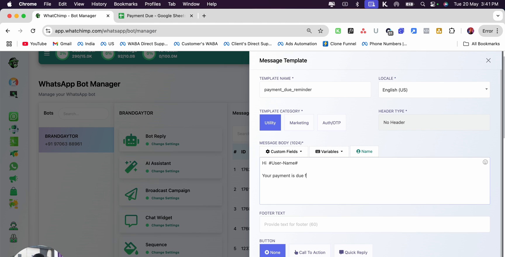505x257 pixels.
Task: Click the Chrome address bar URL
Action: [106, 31]
